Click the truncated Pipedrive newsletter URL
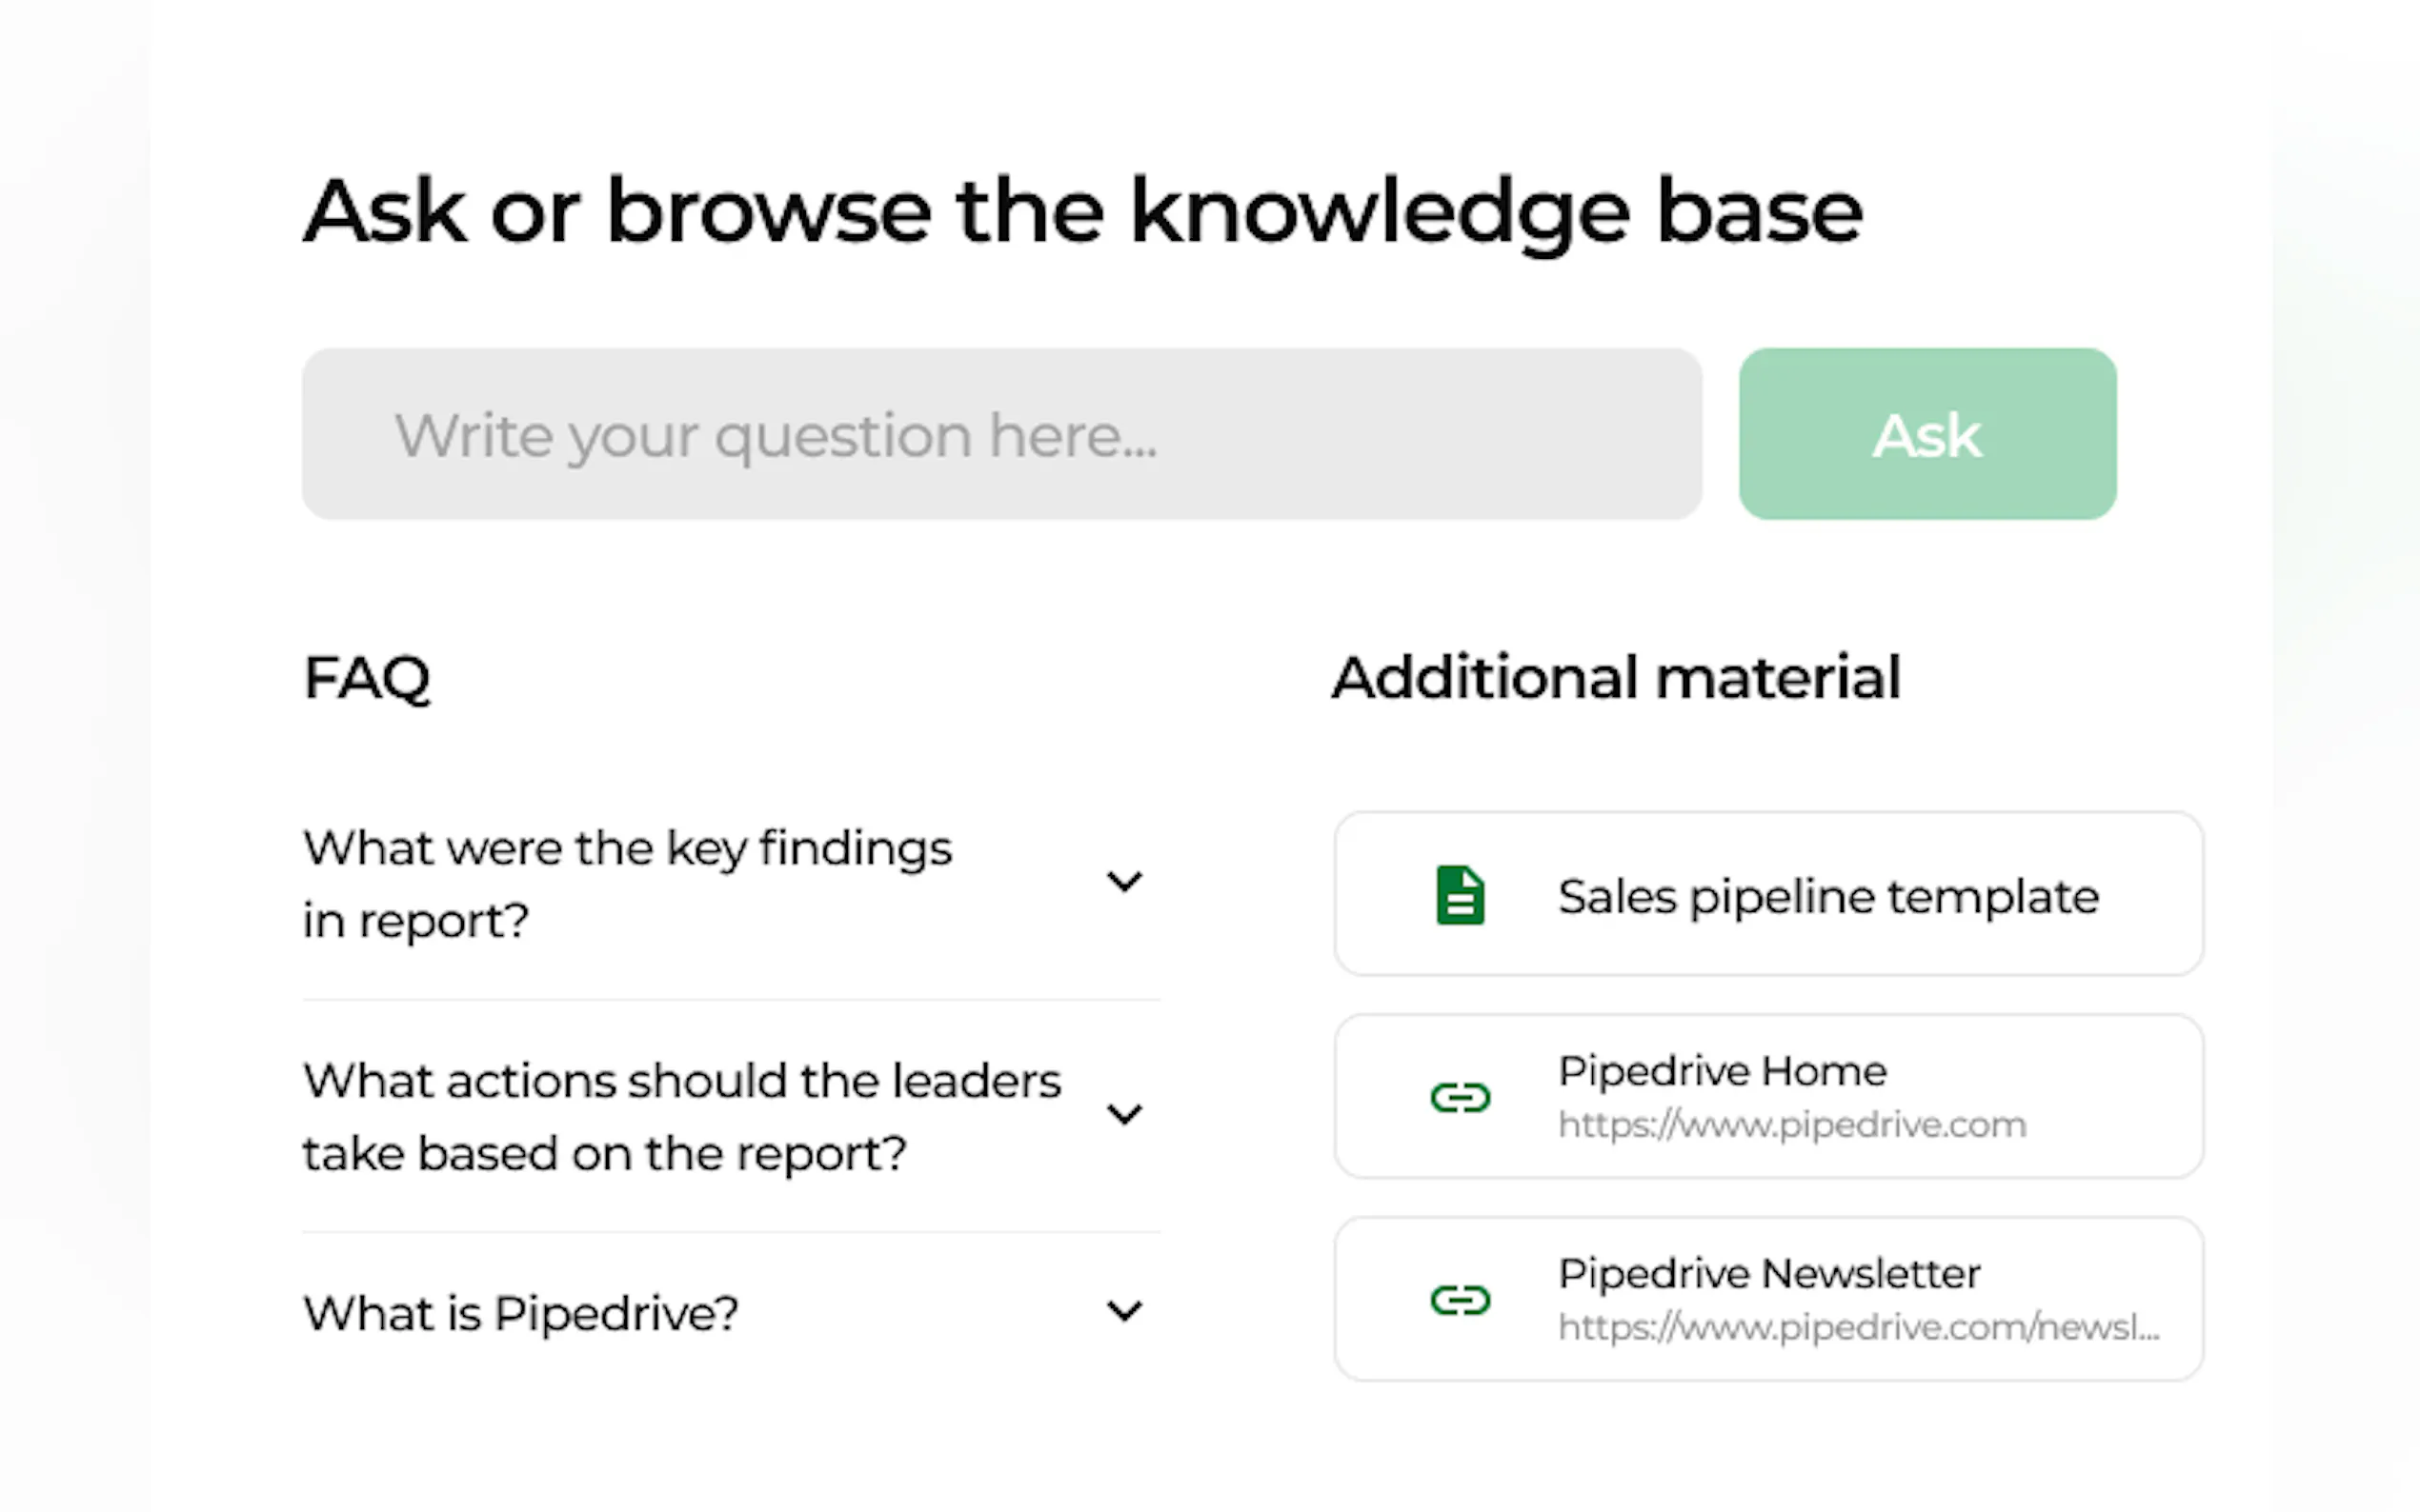 point(1858,1328)
